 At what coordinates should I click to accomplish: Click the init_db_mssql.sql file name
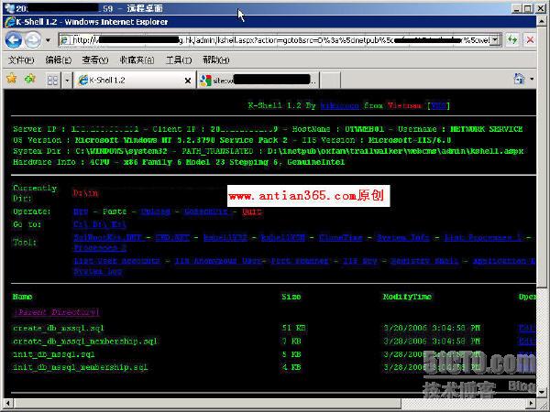54,354
